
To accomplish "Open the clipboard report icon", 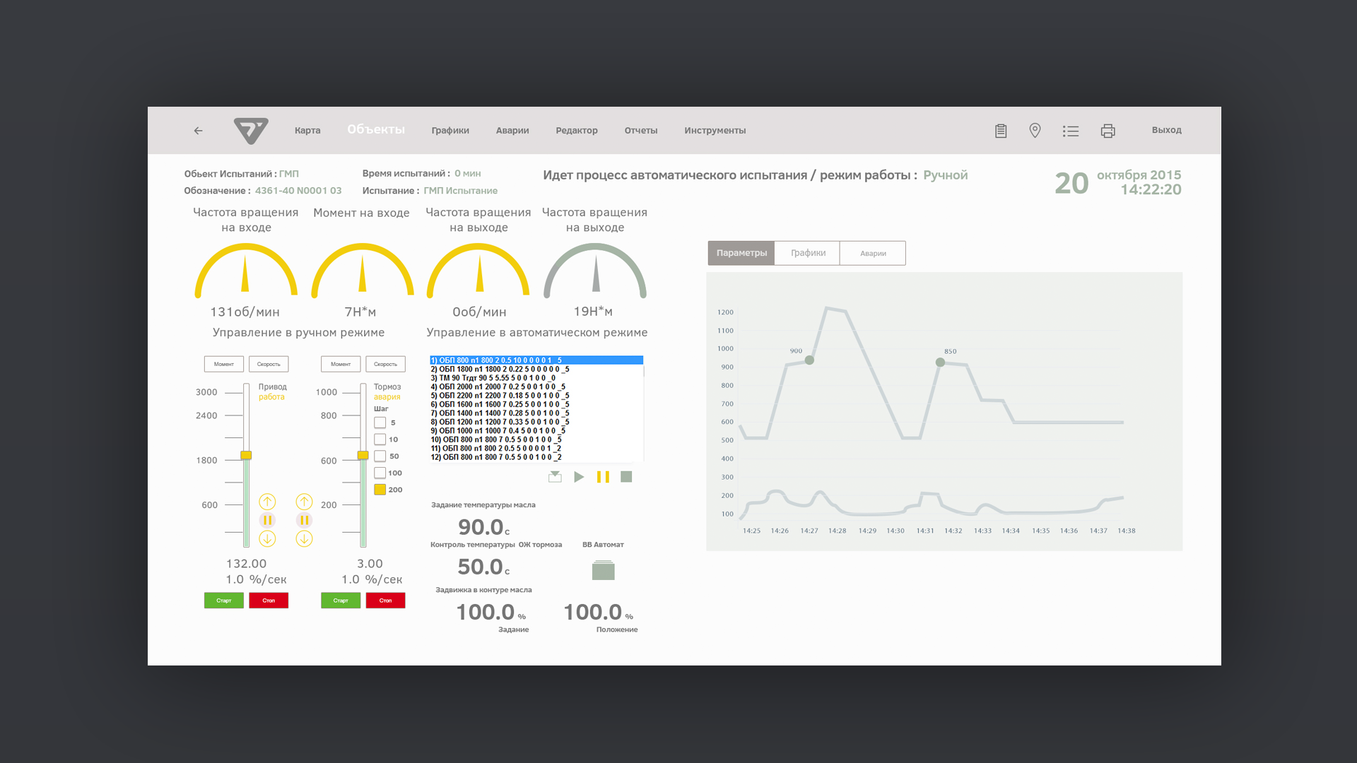I will (1001, 131).
